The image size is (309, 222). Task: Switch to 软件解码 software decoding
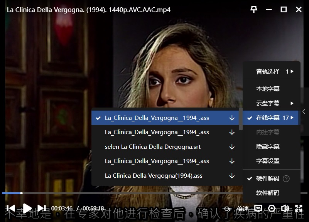268,193
